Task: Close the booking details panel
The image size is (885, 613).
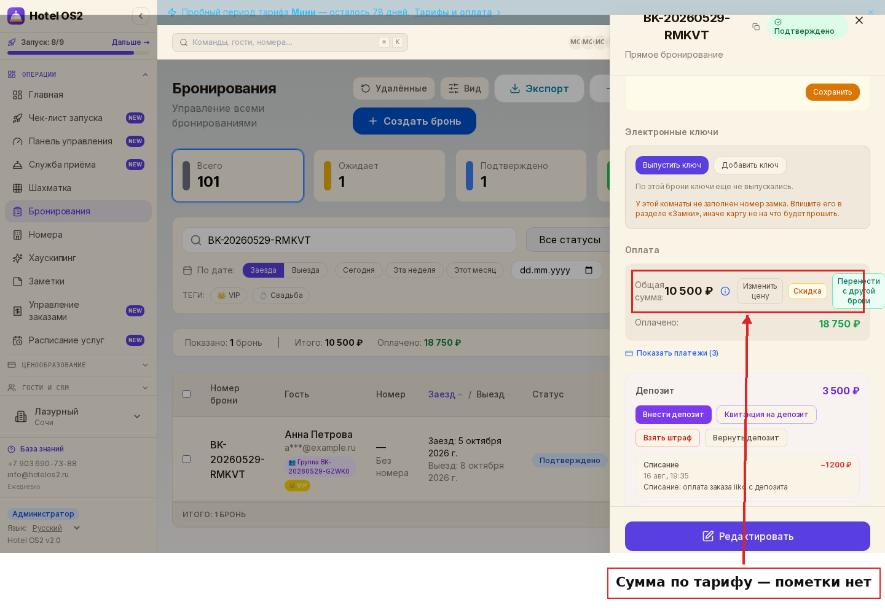Action: (x=859, y=20)
